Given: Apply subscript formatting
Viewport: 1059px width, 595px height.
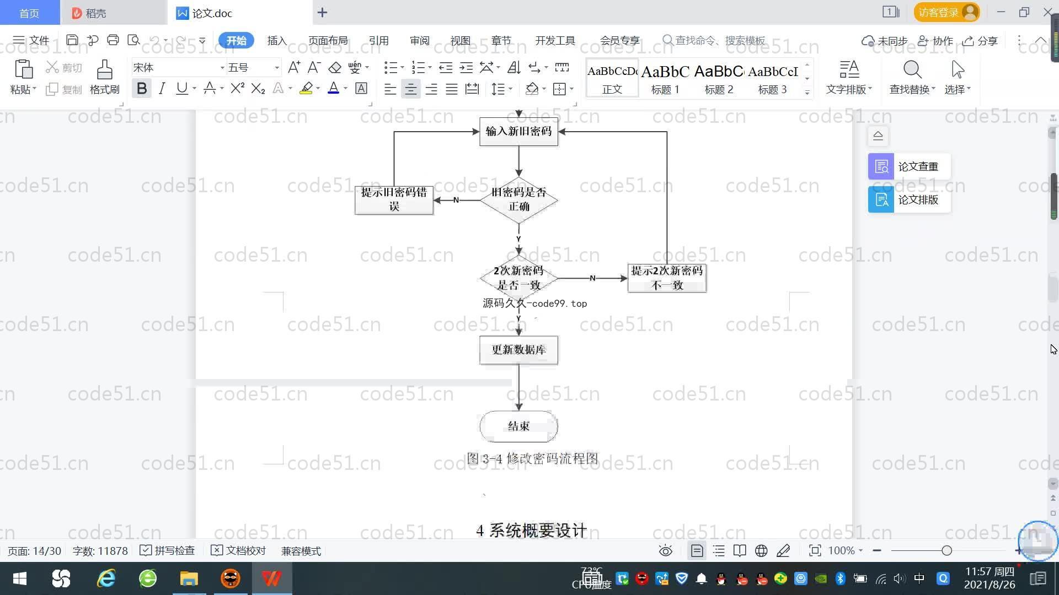Looking at the screenshot, I should click(258, 88).
